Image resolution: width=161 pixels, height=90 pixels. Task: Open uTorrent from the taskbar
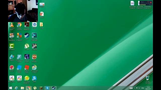tap(35, 88)
